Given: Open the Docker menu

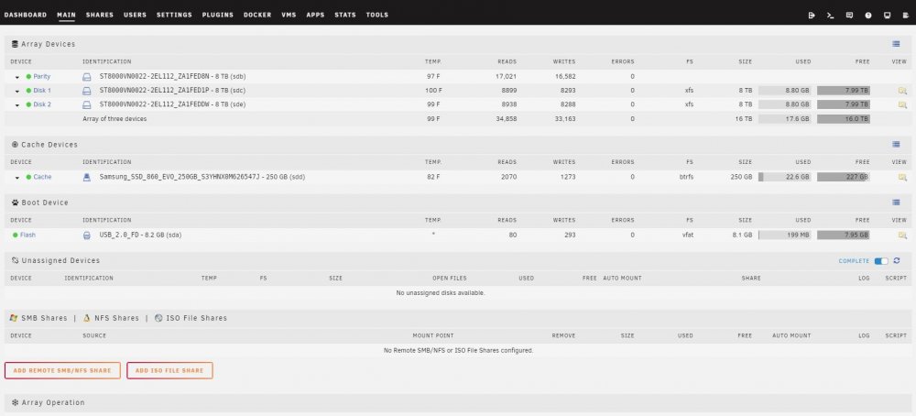Looking at the screenshot, I should (257, 16).
